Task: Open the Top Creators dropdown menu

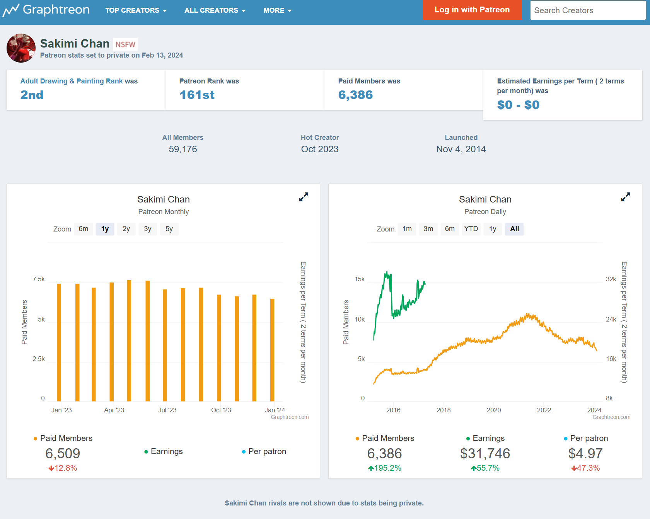Action: coord(136,10)
